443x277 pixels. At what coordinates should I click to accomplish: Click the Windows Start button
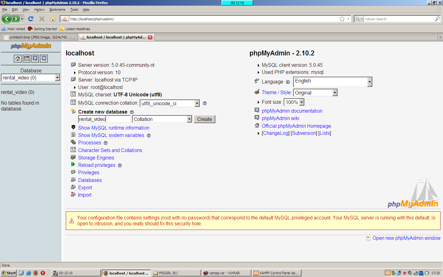click(9, 273)
